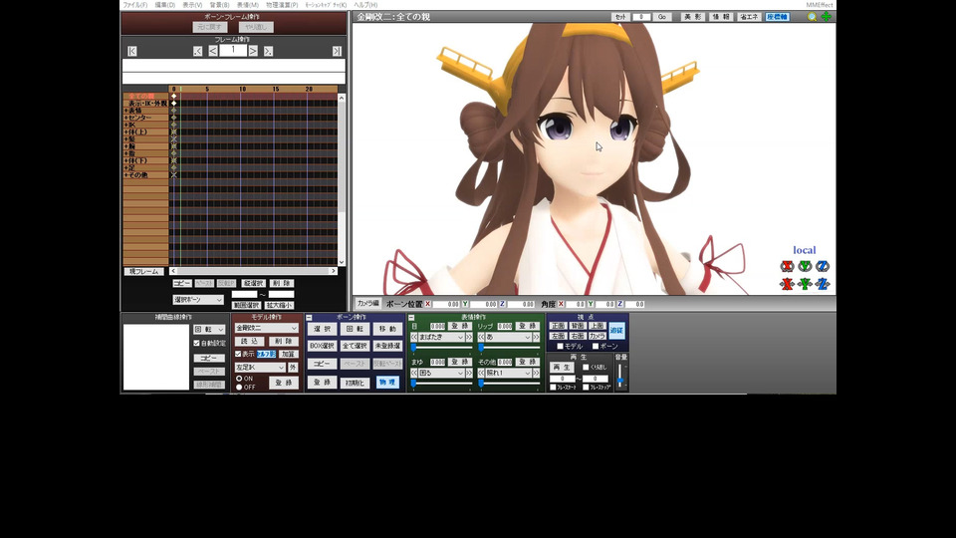Toggle the 自動設定 checkbox

[196, 344]
